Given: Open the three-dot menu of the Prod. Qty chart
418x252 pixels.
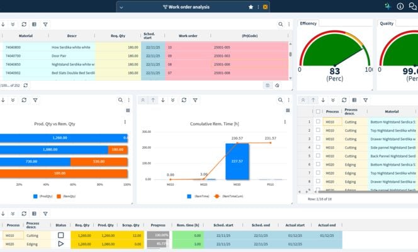Looking at the screenshot, I should 125,122.
